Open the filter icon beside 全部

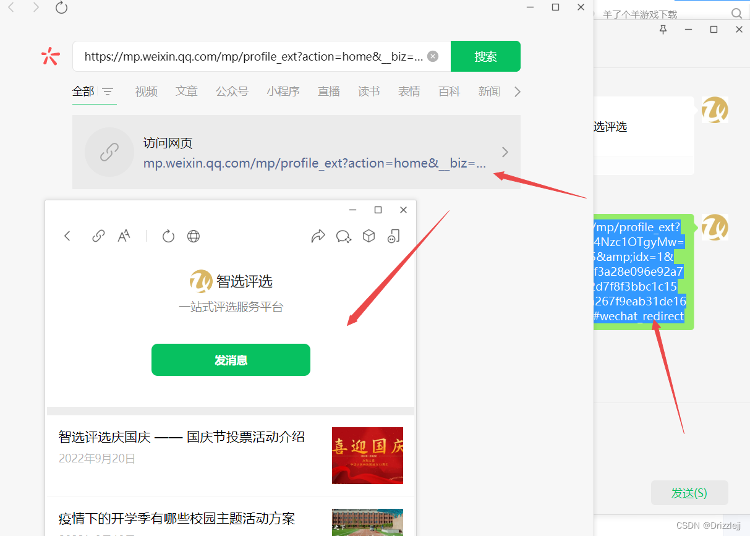click(108, 91)
